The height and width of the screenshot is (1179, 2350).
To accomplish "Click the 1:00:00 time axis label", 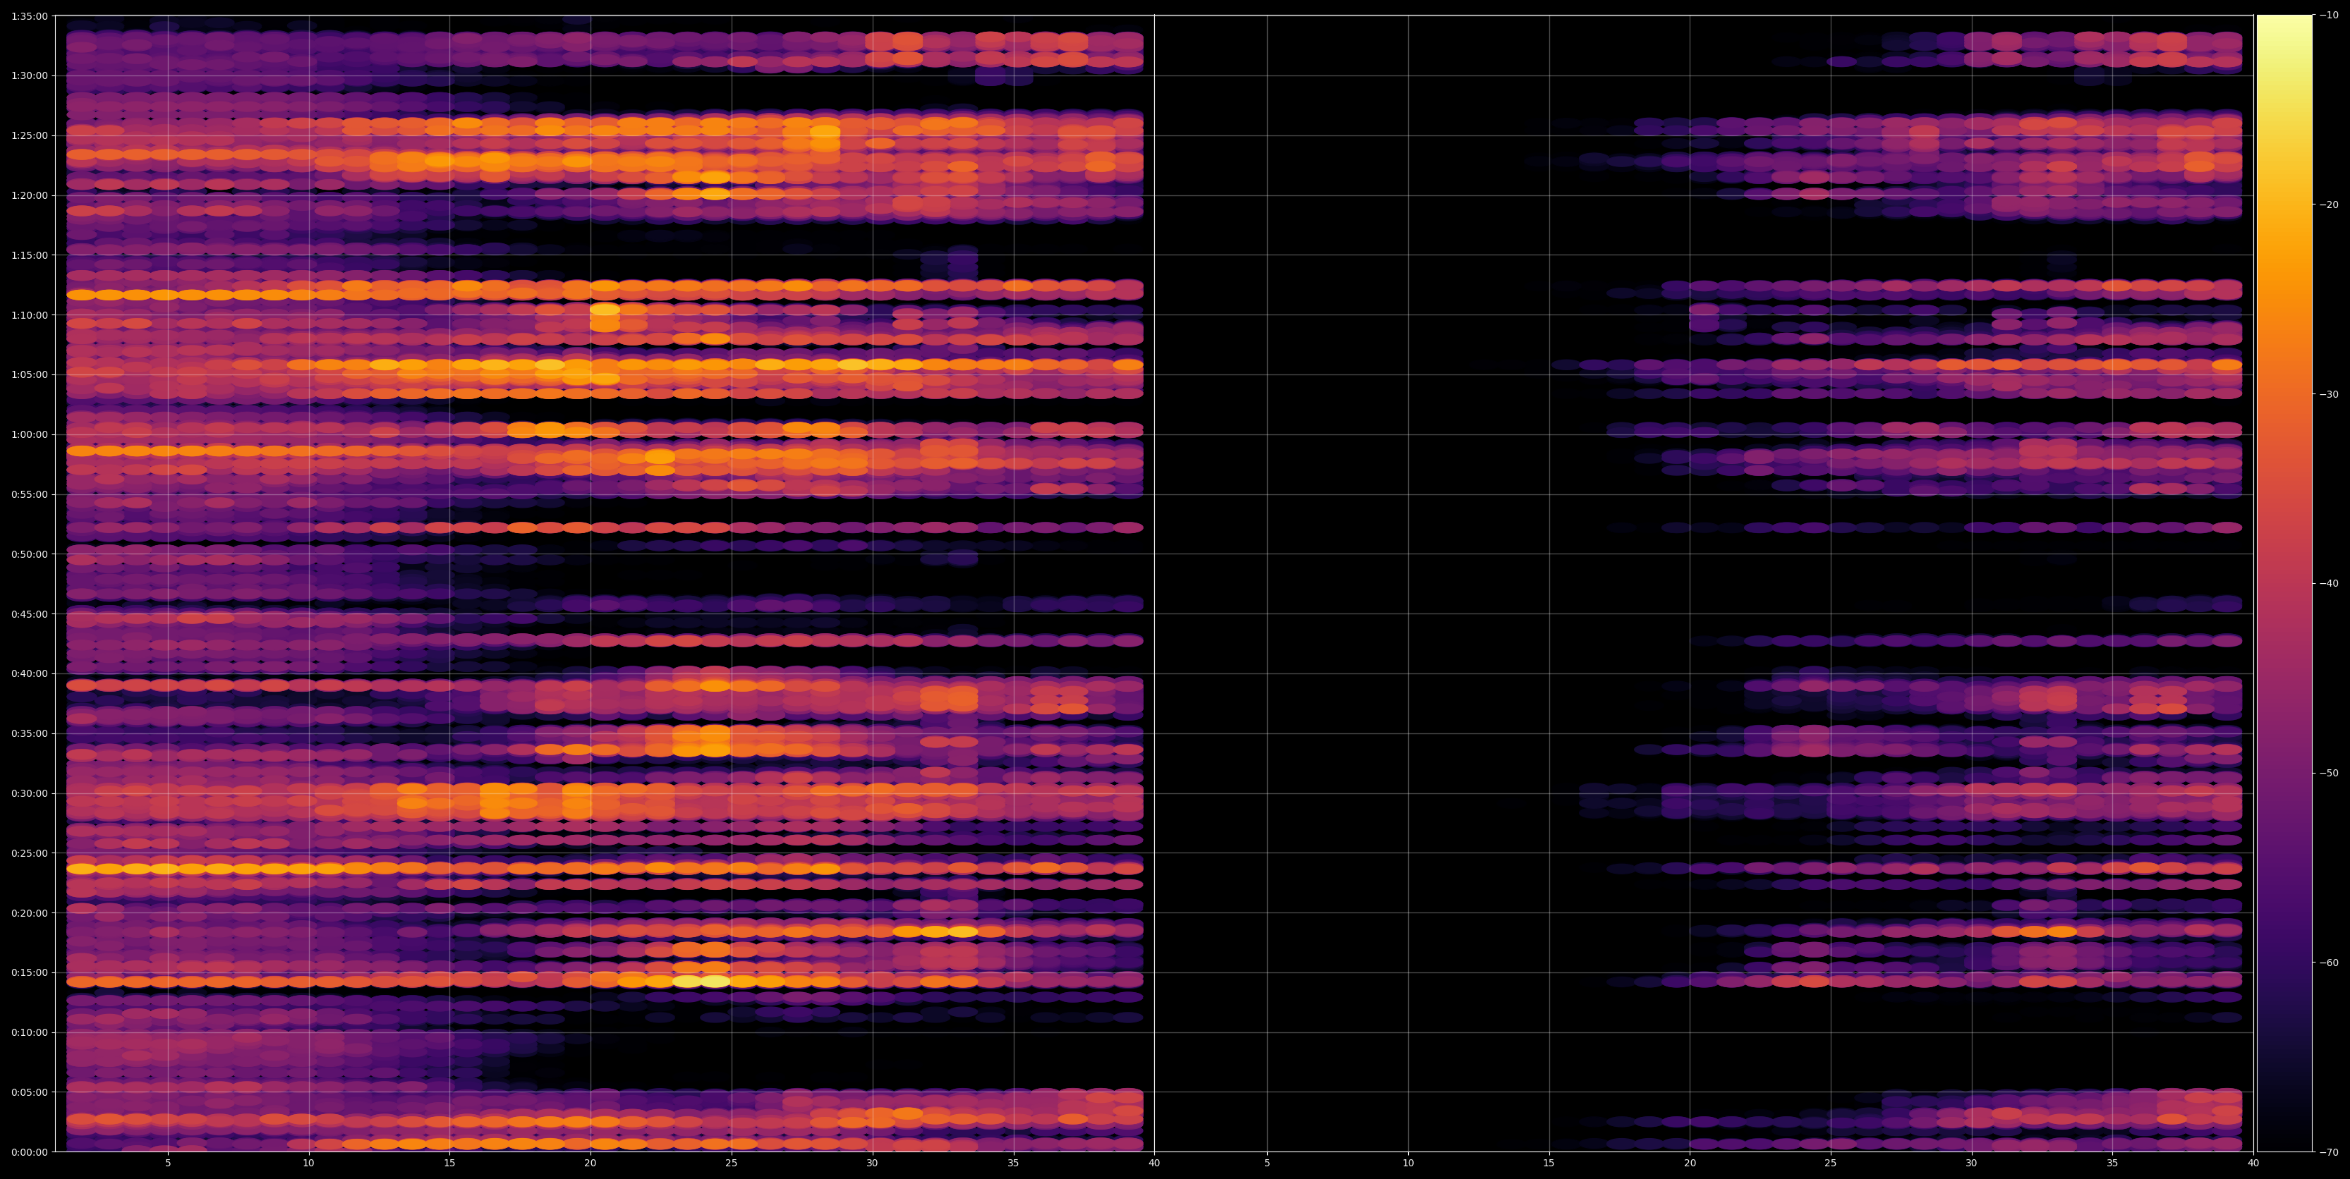I will click(x=30, y=434).
